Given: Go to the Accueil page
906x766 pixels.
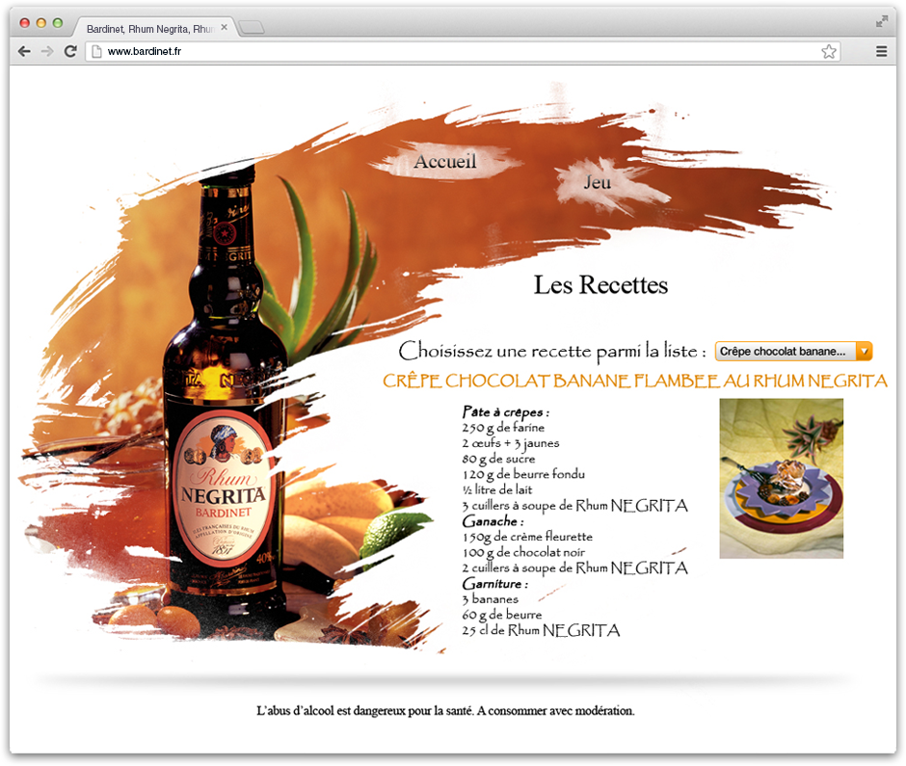Looking at the screenshot, I should click(444, 162).
